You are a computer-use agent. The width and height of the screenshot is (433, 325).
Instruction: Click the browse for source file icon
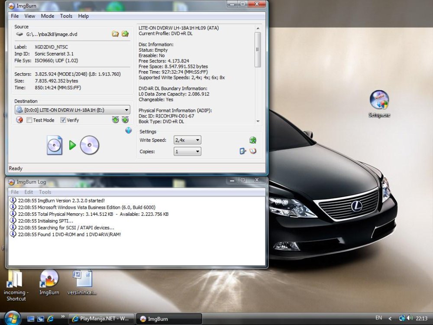(115, 34)
